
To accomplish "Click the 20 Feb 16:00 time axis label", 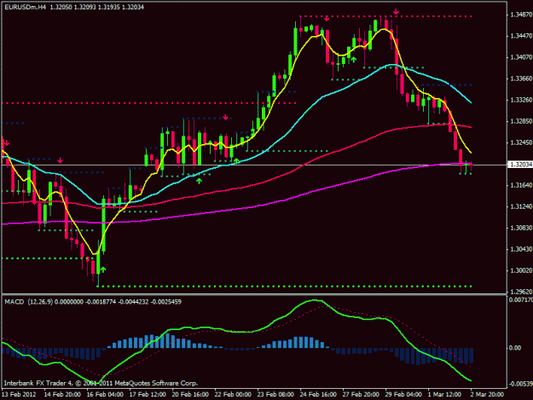I will click(190, 394).
